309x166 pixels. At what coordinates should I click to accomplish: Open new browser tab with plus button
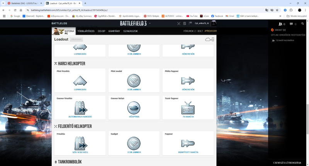pyautogui.click(x=85, y=3)
